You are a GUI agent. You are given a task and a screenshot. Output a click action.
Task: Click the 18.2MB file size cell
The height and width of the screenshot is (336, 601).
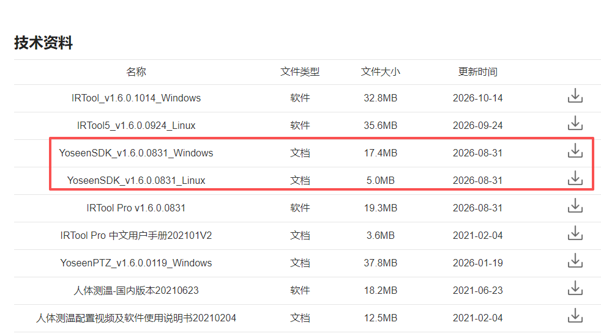(x=380, y=291)
